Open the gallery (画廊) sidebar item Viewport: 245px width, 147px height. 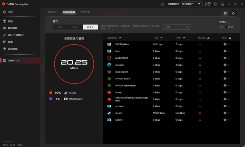(8, 42)
